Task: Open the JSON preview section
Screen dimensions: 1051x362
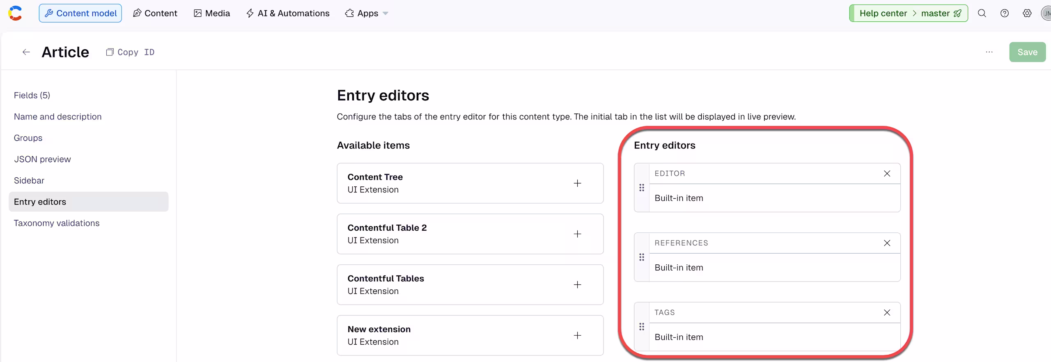Action: [42, 159]
